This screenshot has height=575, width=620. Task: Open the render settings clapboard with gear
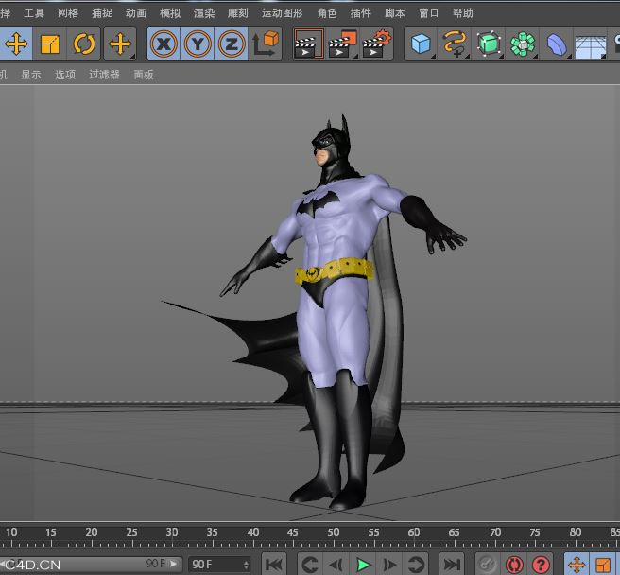(376, 44)
